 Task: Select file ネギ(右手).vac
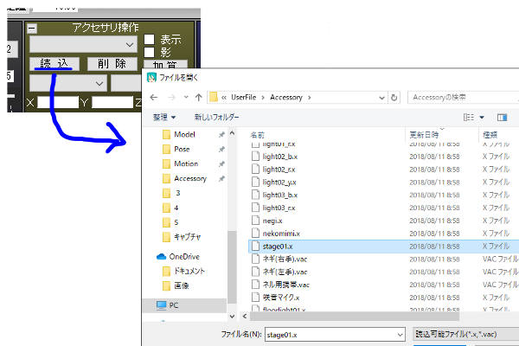pyautogui.click(x=285, y=259)
